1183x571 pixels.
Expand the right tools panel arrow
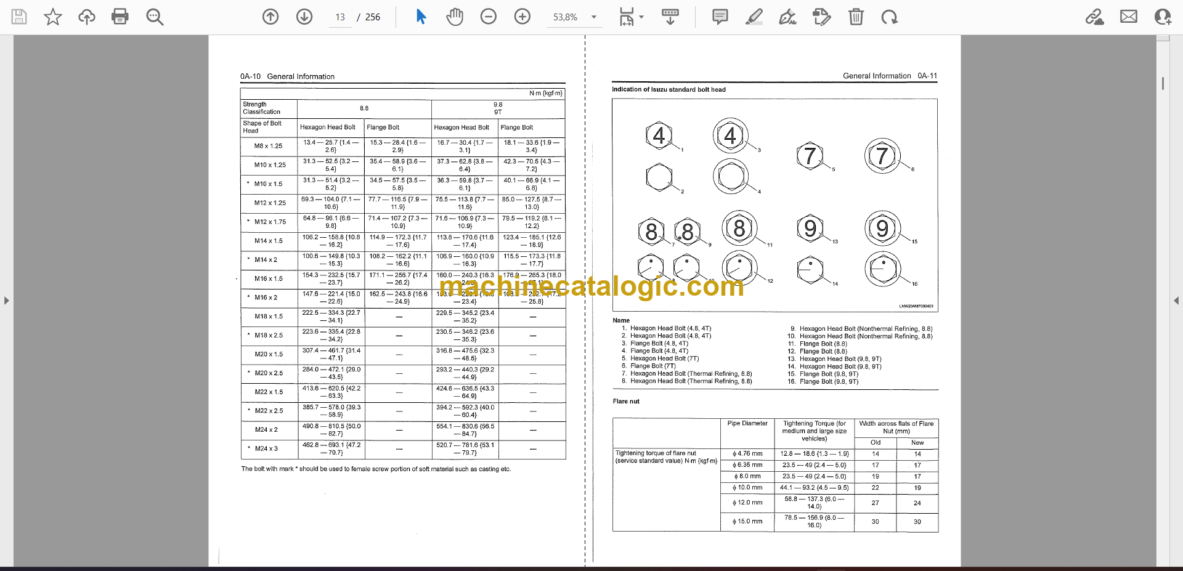(x=1176, y=301)
